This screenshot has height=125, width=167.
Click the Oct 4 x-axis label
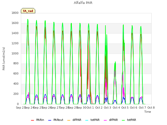point(116,108)
